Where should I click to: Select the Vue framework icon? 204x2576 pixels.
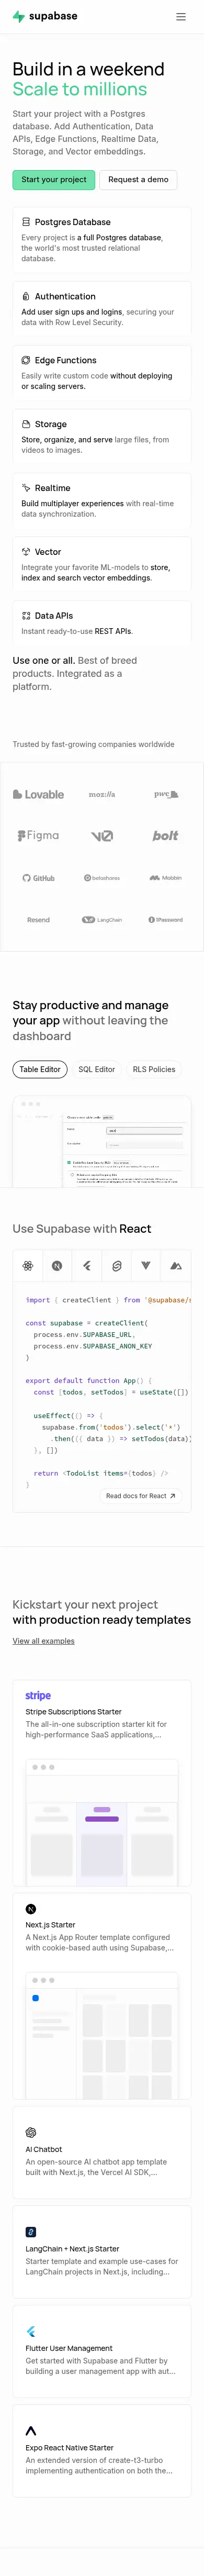[146, 1266]
